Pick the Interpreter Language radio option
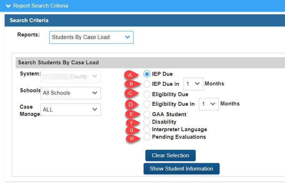 click(x=147, y=129)
